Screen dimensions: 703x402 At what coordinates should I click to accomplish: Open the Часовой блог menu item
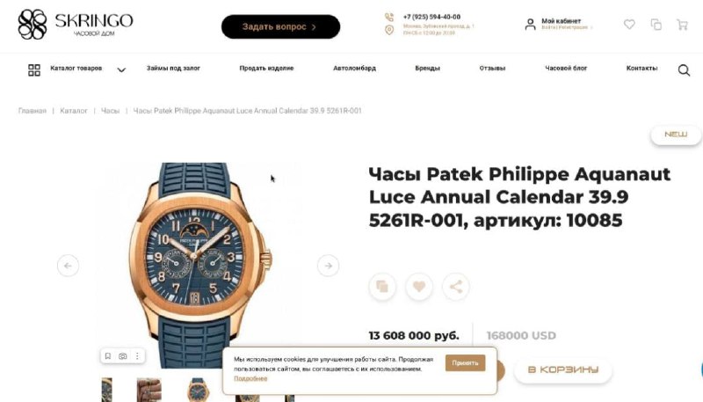[x=566, y=69]
